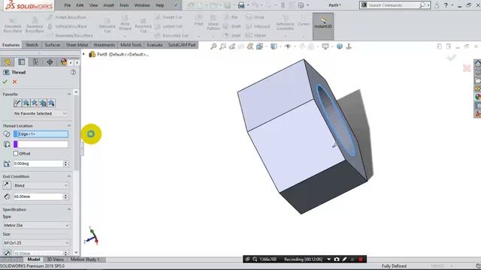Image resolution: width=481 pixels, height=270 pixels.
Task: Open No Favorite Selected dropdown
Action: [x=40, y=113]
